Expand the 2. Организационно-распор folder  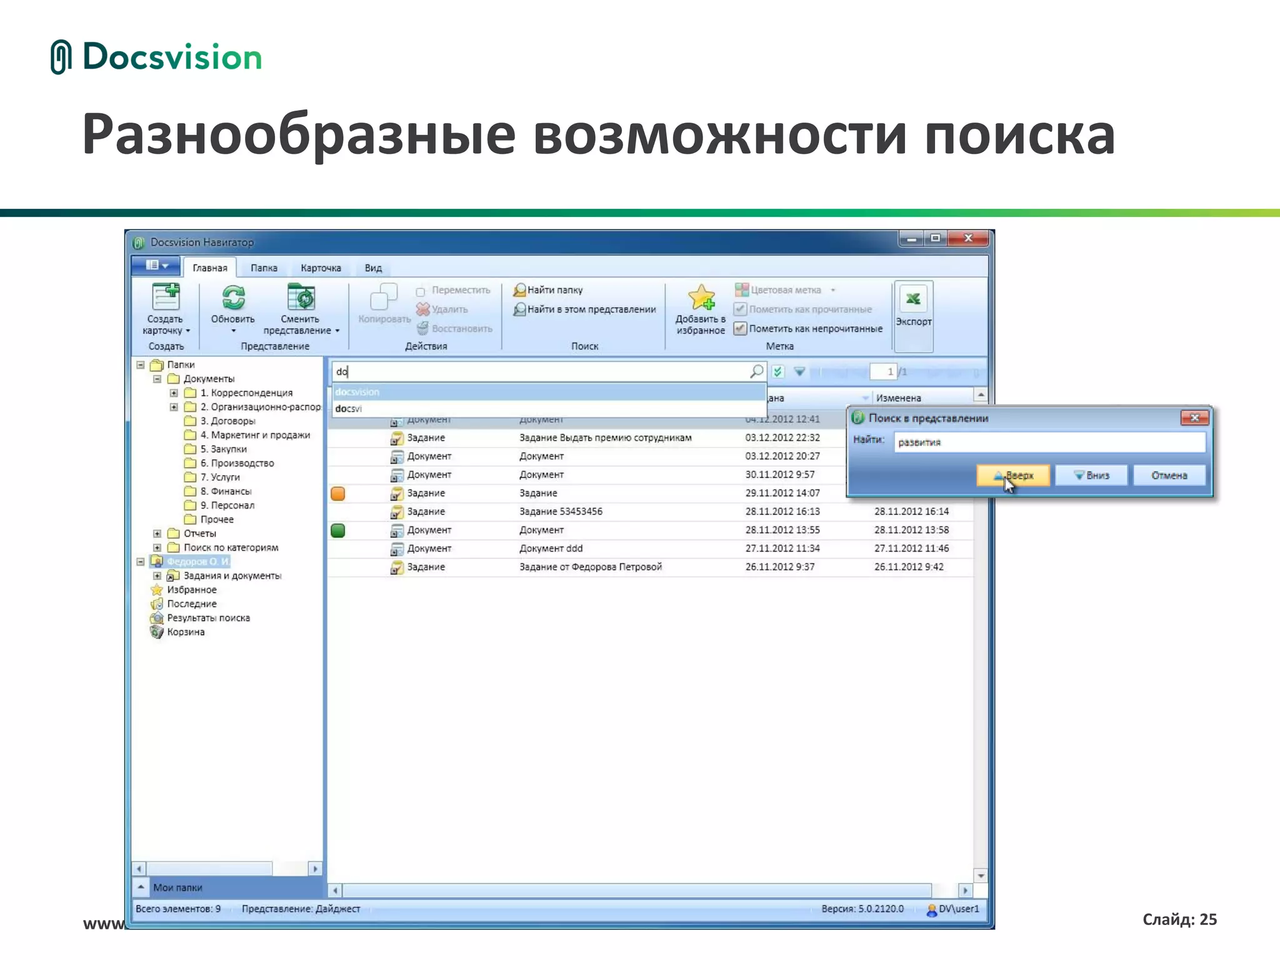(x=174, y=407)
